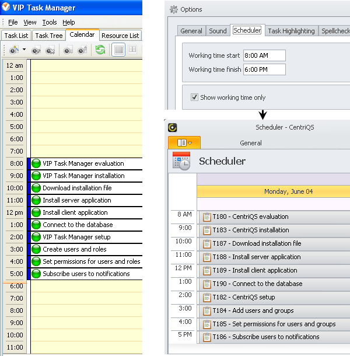Click the edit task toolbar icon
350x356 pixels.
(36, 50)
